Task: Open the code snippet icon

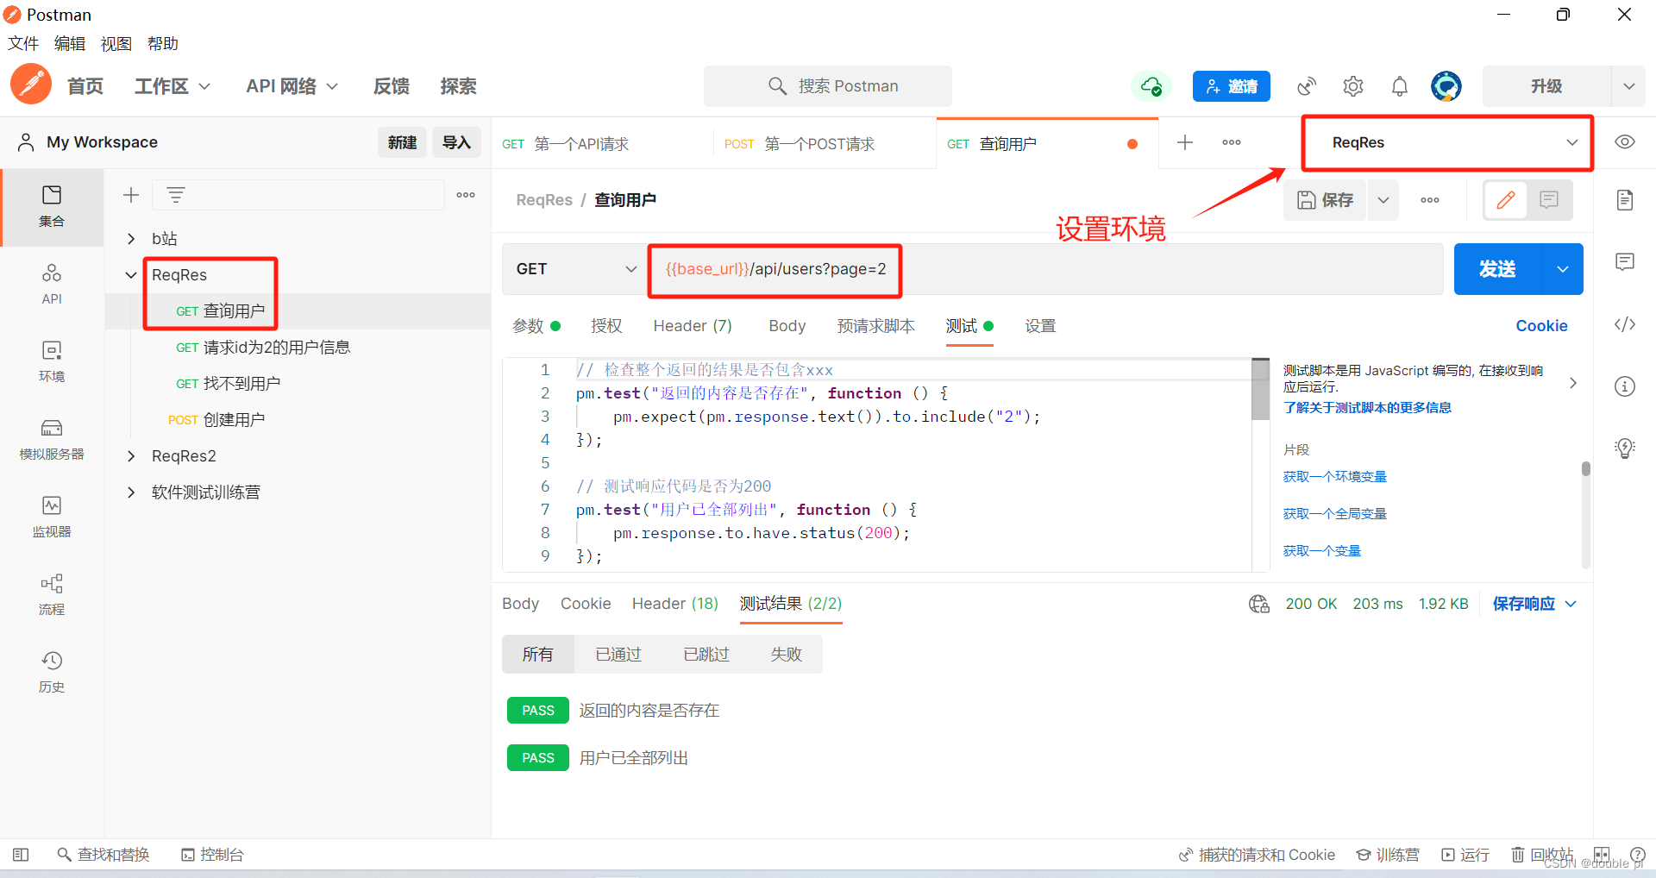Action: 1625,324
